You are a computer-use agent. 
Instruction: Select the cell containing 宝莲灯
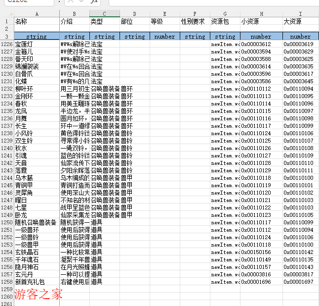37,44
